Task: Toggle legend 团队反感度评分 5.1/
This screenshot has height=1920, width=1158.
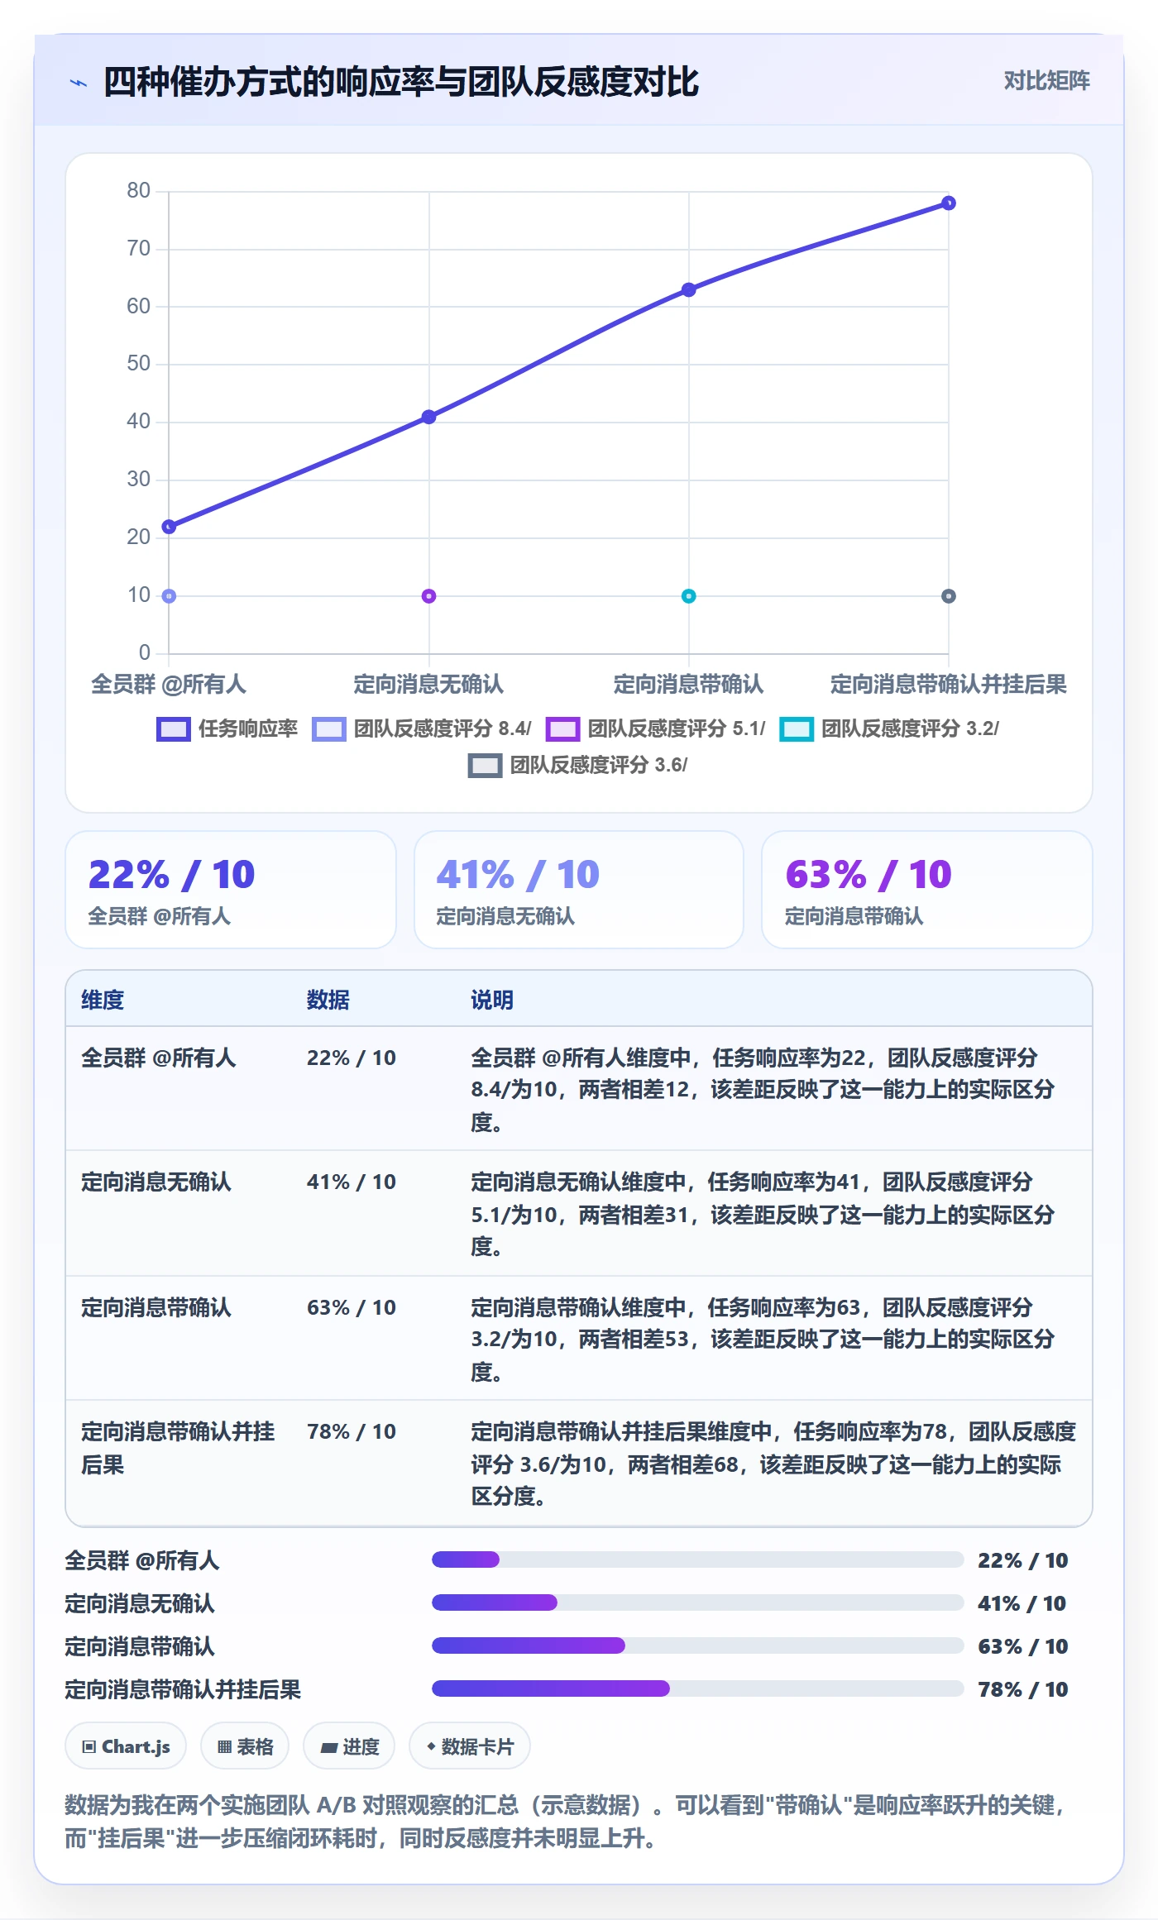Action: tap(656, 728)
